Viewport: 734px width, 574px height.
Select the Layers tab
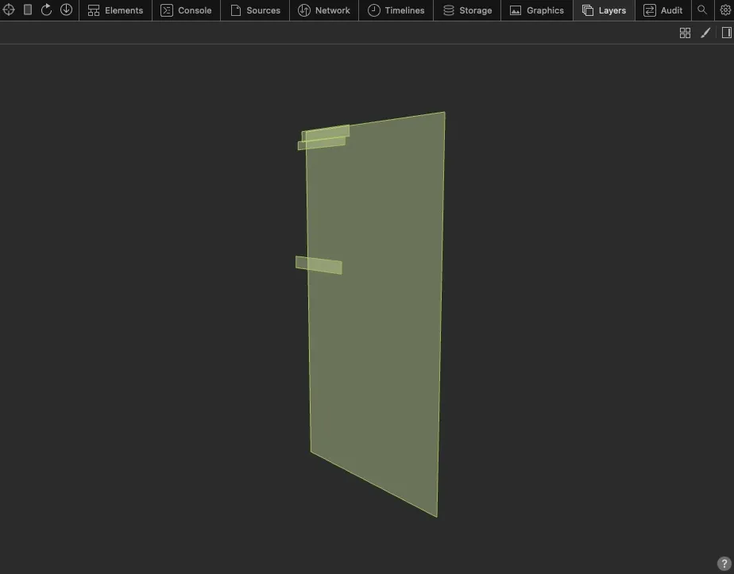click(604, 10)
